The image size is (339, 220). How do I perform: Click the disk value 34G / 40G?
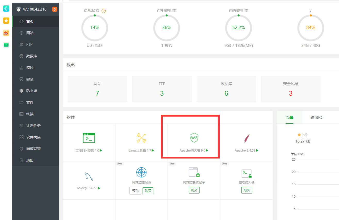pos(311,46)
